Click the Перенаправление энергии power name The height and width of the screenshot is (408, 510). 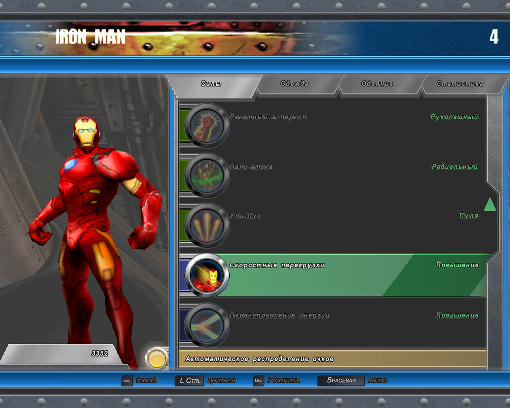(x=280, y=315)
